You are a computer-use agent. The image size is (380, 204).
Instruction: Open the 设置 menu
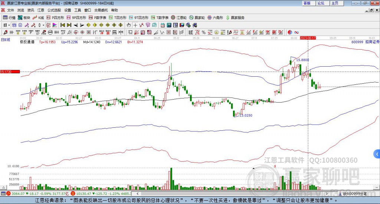point(68,10)
